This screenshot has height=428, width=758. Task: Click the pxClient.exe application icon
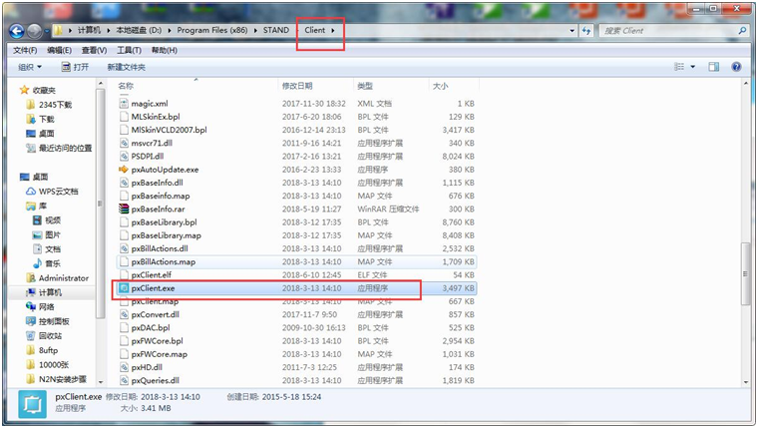click(x=124, y=288)
